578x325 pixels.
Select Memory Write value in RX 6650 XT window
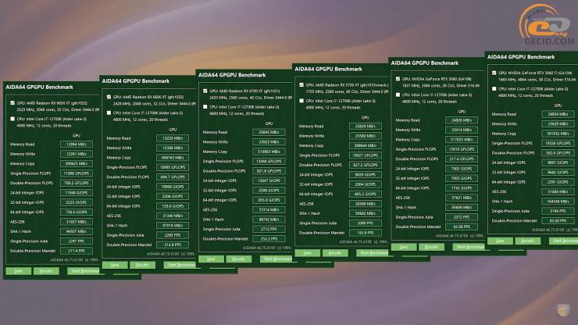point(77,154)
